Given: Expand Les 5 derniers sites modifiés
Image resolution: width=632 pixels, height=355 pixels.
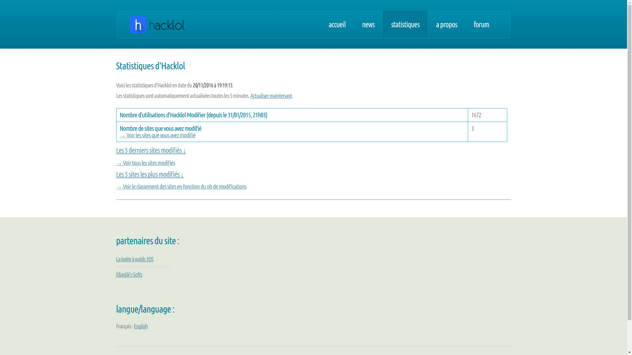Looking at the screenshot, I should 151,150.
